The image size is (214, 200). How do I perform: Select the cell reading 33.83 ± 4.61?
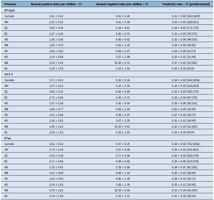click(123, 126)
